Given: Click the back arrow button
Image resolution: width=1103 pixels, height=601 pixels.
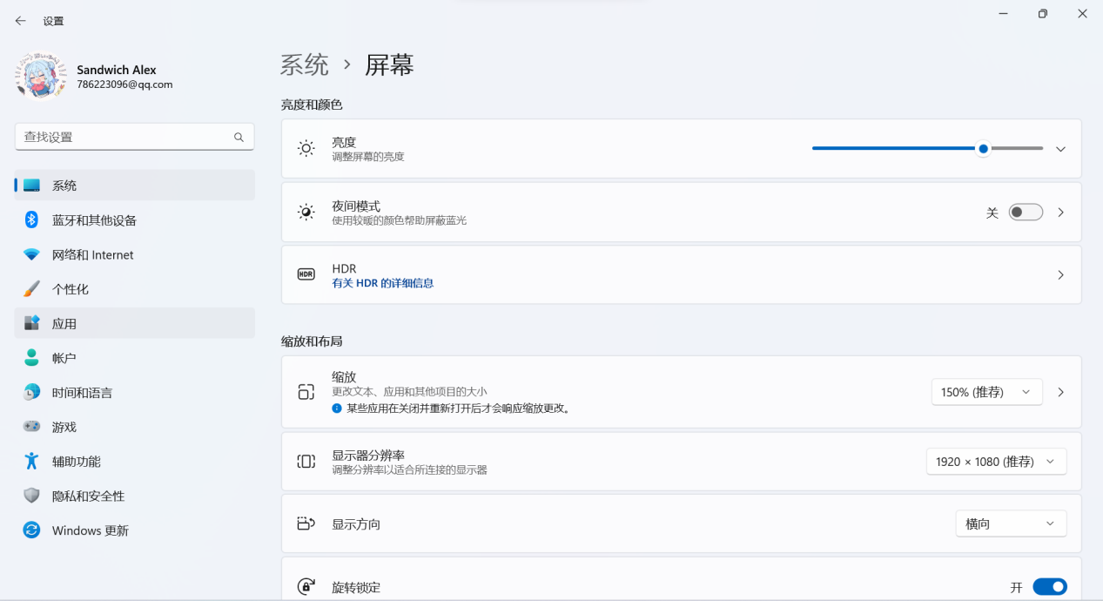Looking at the screenshot, I should pos(20,20).
